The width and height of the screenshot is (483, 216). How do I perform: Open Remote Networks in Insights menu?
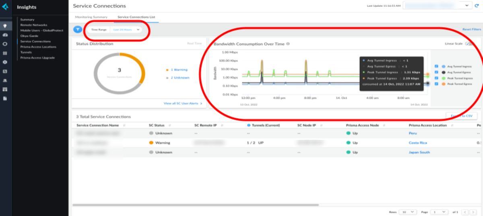(x=33, y=25)
